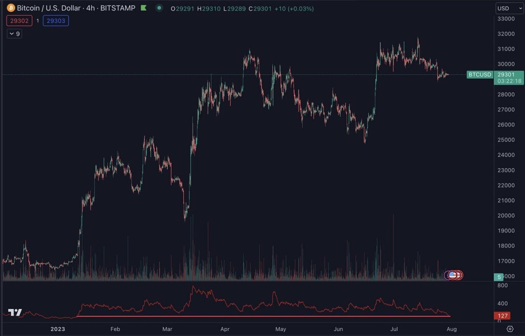Click the 31000 price axis label

click(x=506, y=49)
